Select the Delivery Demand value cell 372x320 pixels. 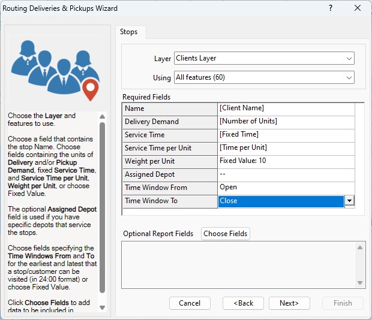[286, 122]
